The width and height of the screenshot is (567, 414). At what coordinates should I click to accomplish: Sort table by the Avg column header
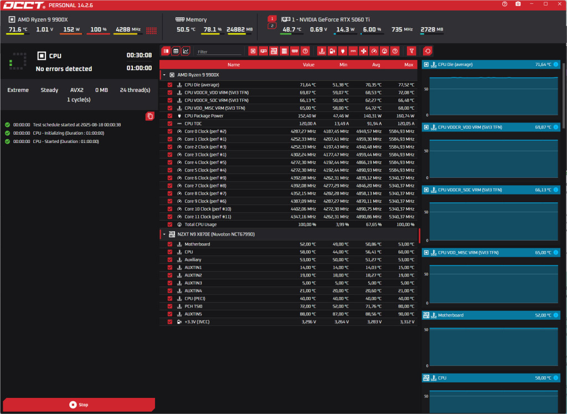pyautogui.click(x=376, y=65)
